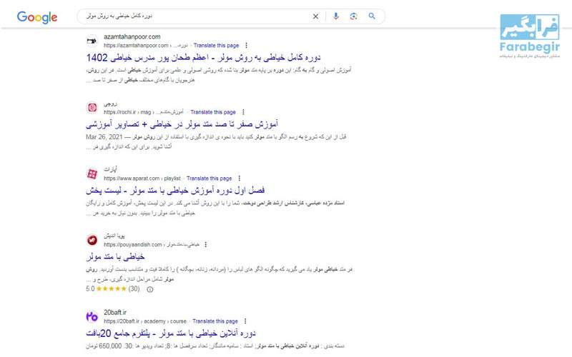Click the https://20baft.ir › academy › course URL
Viewport: 572px width, 357px height.
(145, 321)
